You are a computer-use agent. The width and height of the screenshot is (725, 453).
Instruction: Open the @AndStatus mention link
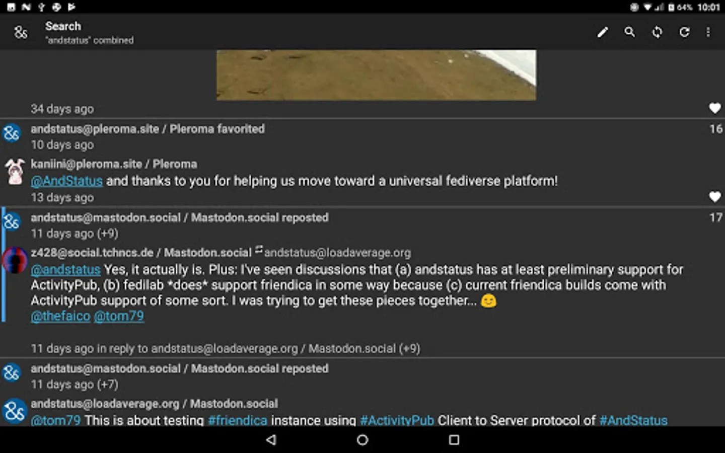[66, 181]
